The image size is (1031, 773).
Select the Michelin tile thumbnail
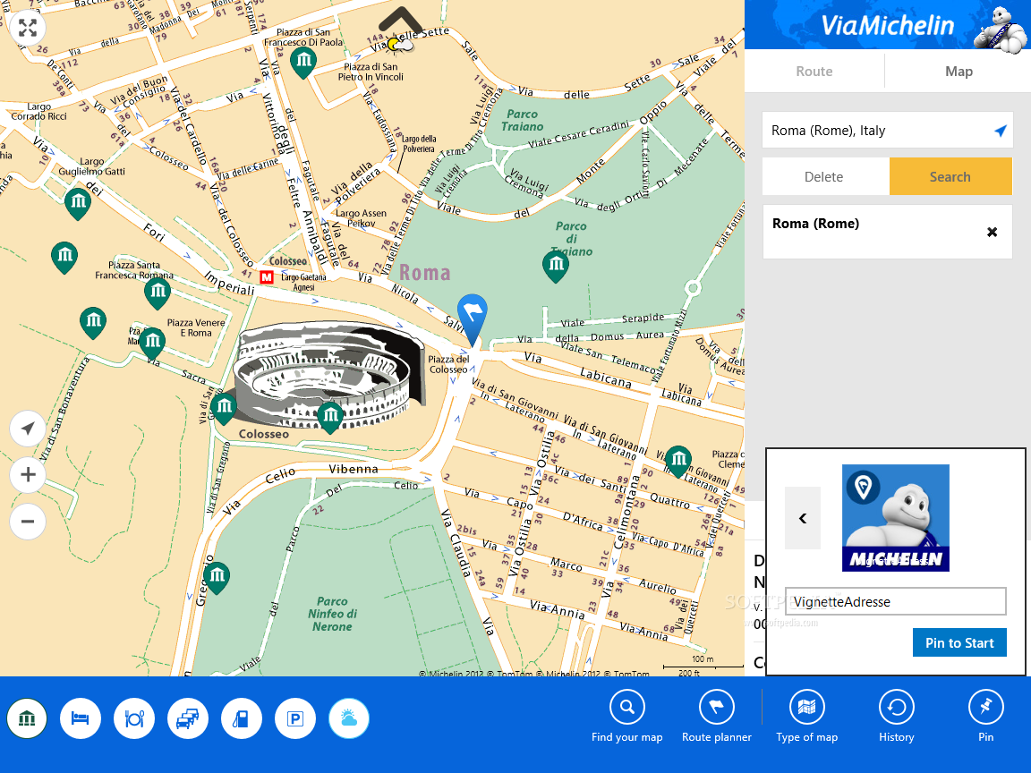(896, 518)
